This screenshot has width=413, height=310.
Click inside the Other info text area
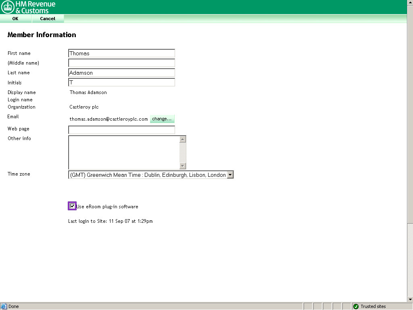124,152
